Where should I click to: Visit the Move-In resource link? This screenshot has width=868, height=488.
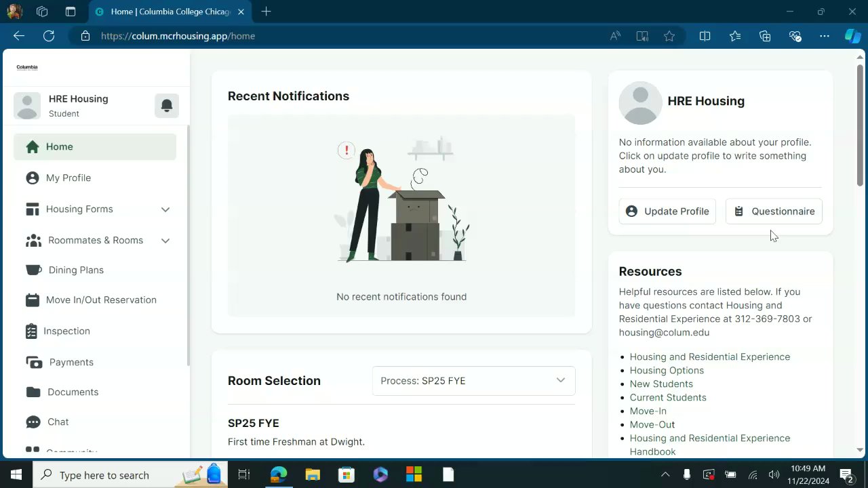click(x=648, y=411)
